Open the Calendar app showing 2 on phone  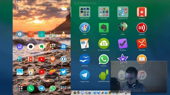pos(42,34)
